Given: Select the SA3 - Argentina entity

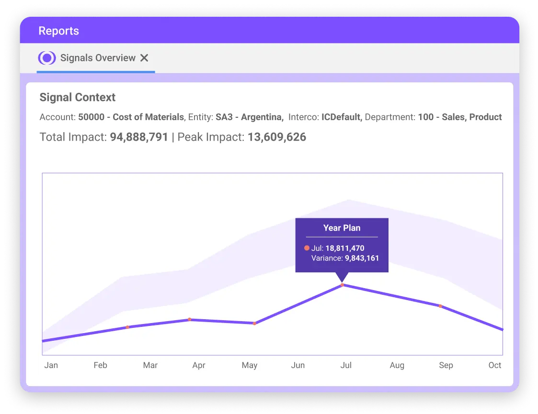Looking at the screenshot, I should pyautogui.click(x=249, y=117).
